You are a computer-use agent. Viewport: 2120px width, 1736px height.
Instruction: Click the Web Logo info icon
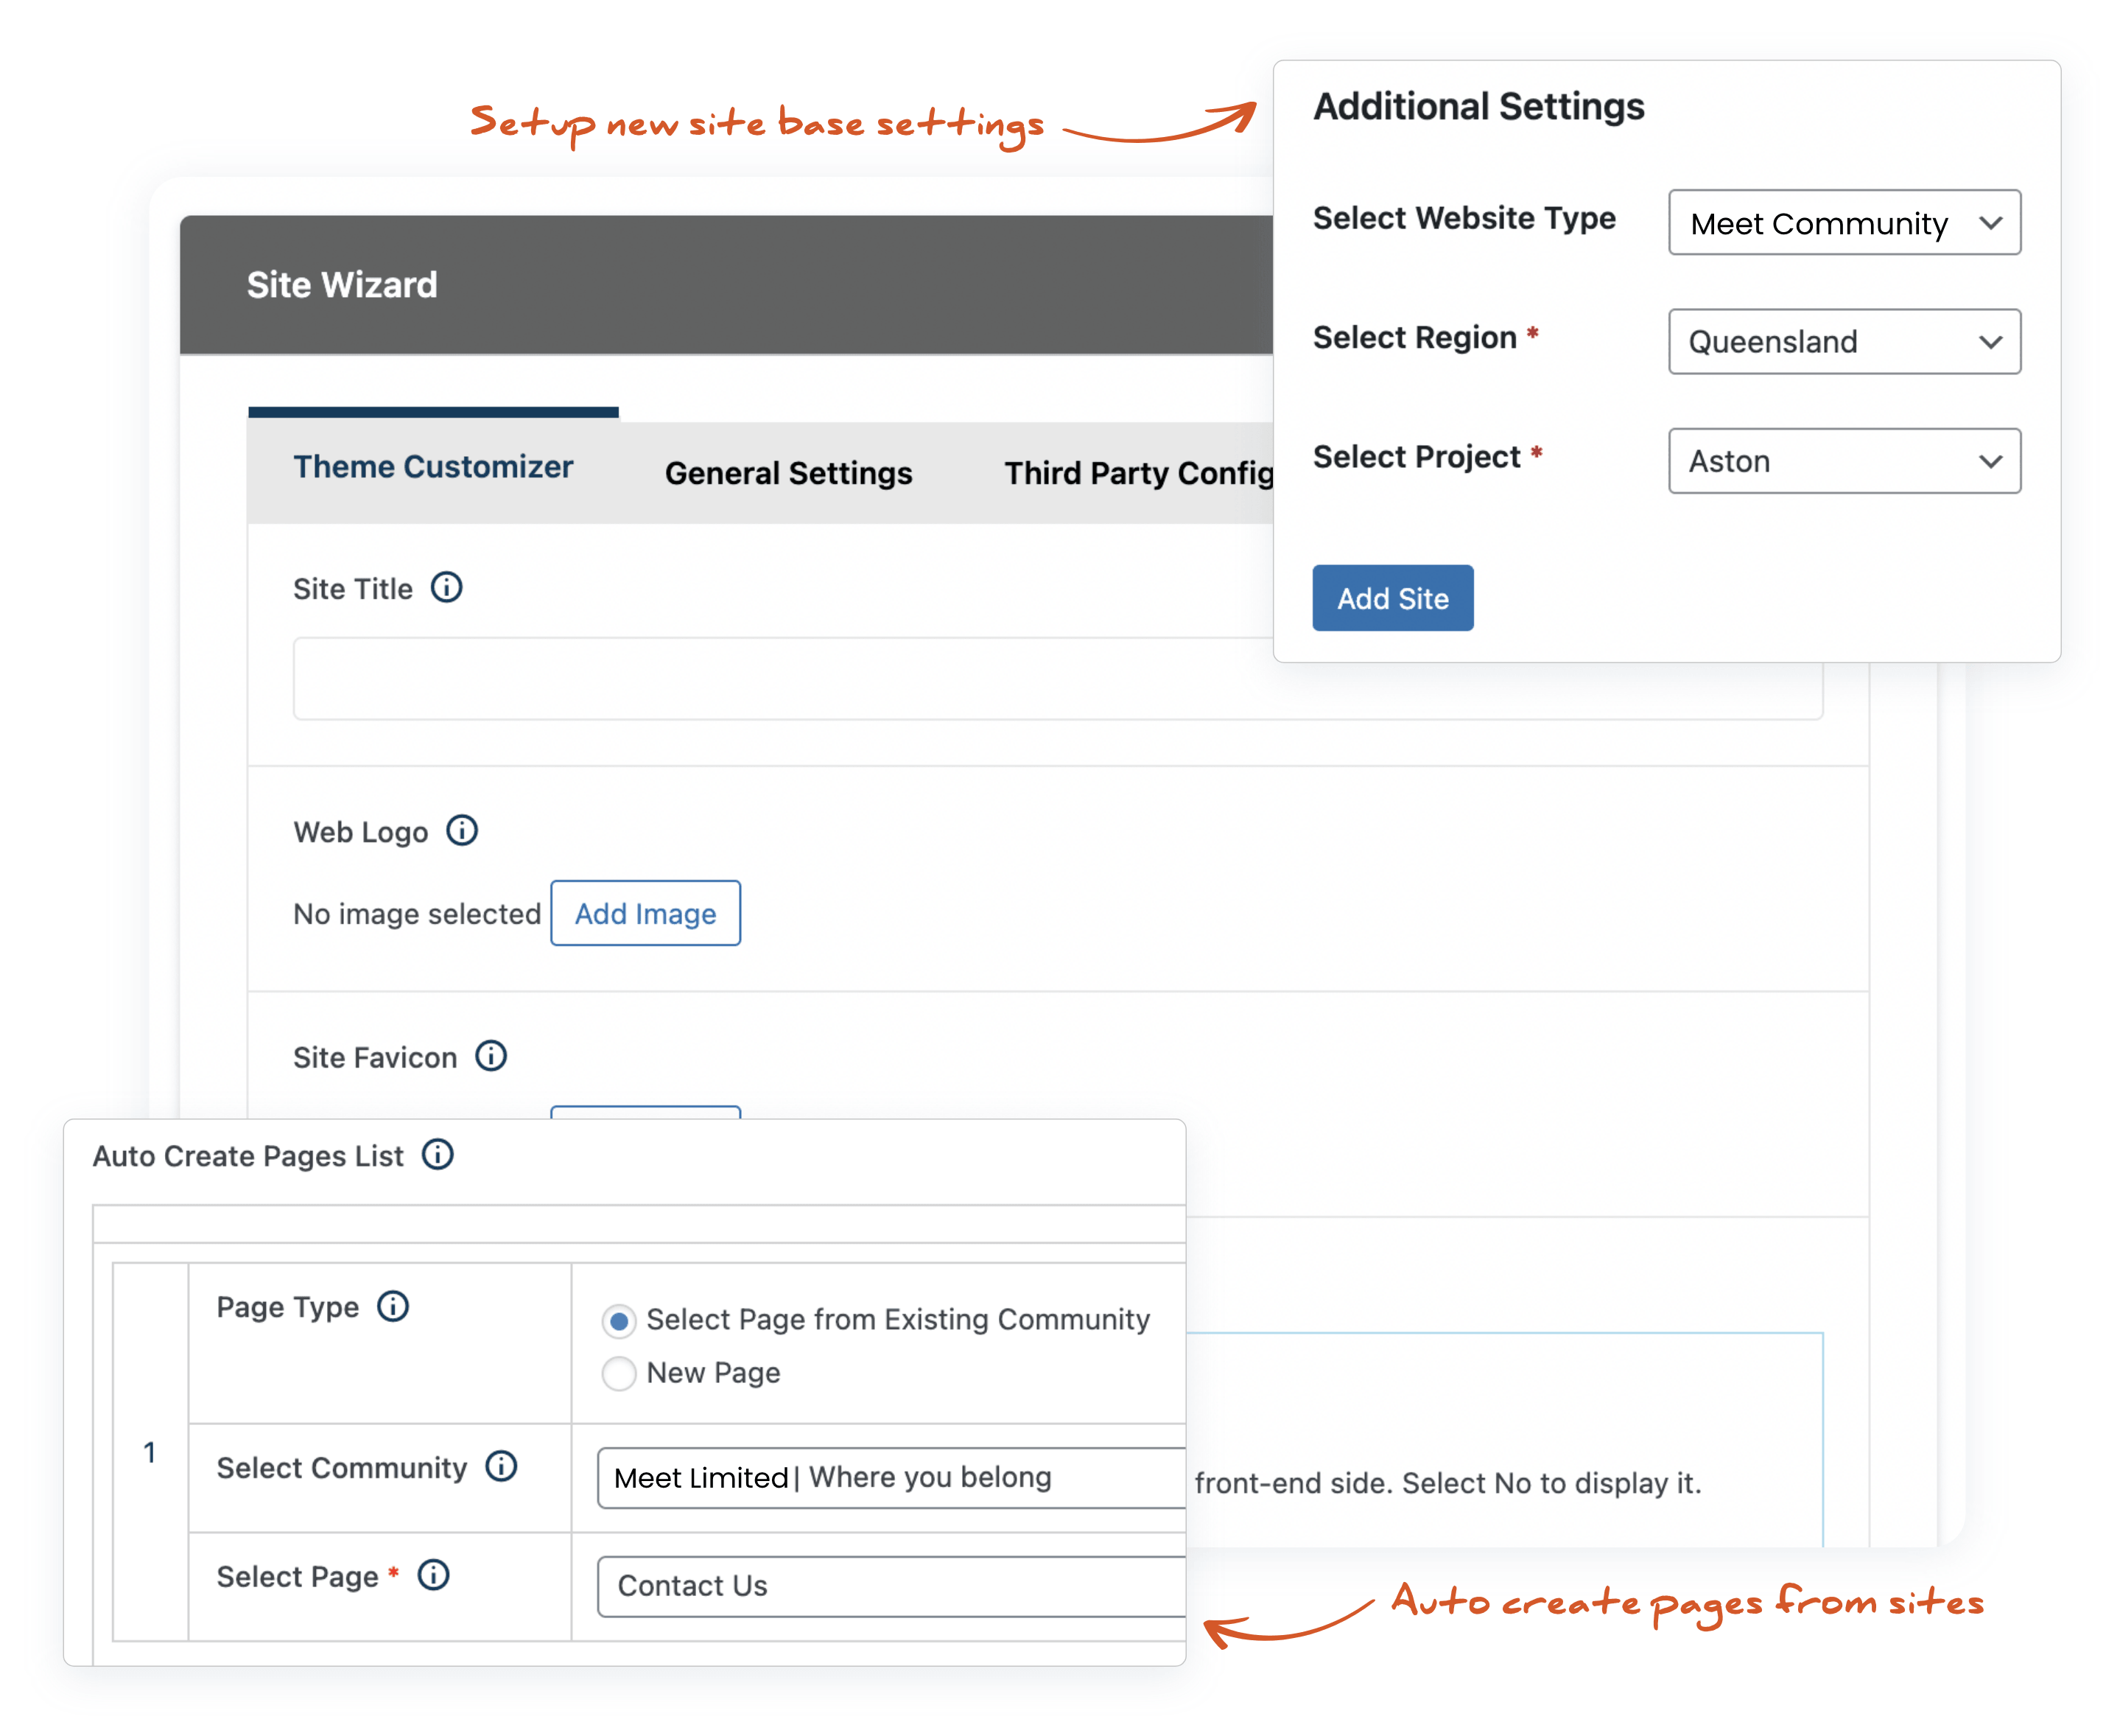point(462,830)
